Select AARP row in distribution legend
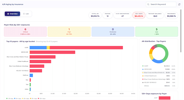The image size is (184, 100). (159, 66)
